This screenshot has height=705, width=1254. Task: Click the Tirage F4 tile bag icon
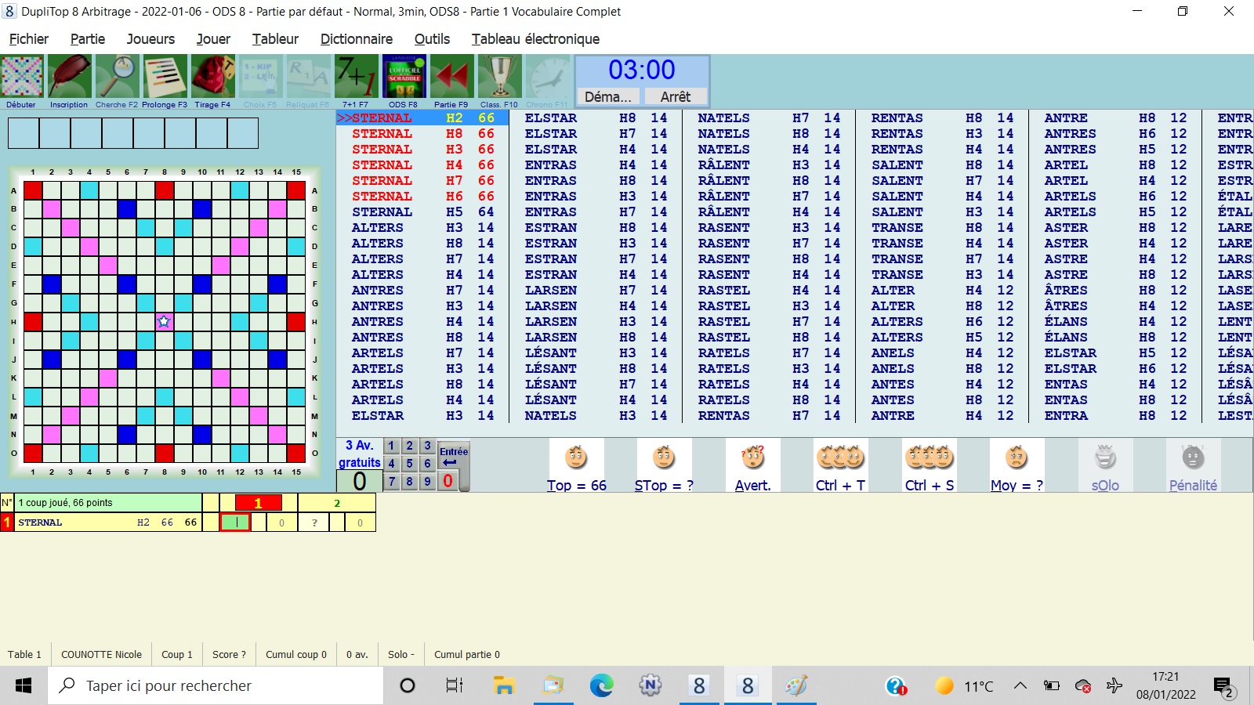(x=212, y=77)
